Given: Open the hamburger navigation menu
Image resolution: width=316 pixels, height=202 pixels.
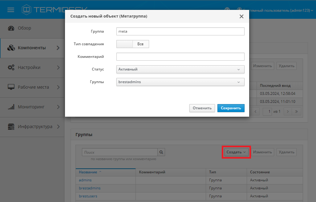Looking at the screenshot, I should 11,10.
